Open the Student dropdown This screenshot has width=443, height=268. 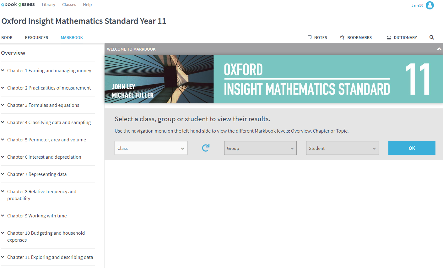click(342, 148)
